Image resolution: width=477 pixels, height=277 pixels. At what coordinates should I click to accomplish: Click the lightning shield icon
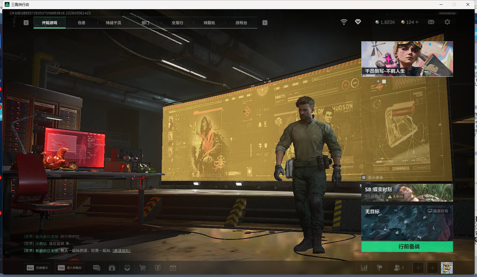coord(158,268)
